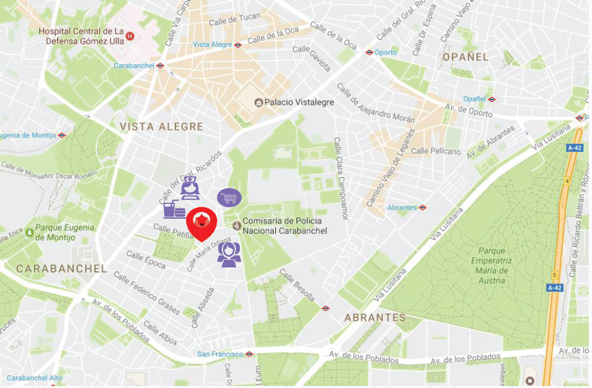Click the Parque Emperatriz María de Austria label
592x388 pixels.
pyautogui.click(x=491, y=266)
